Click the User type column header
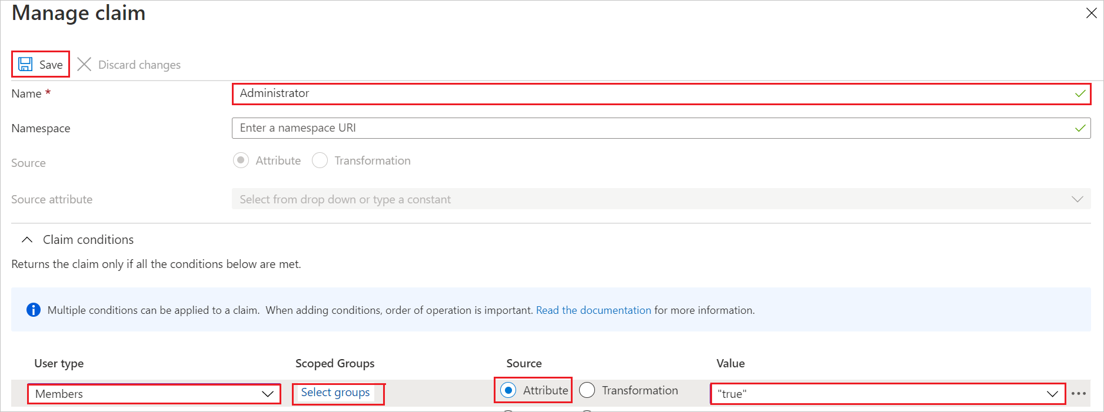1104x412 pixels. point(59,363)
